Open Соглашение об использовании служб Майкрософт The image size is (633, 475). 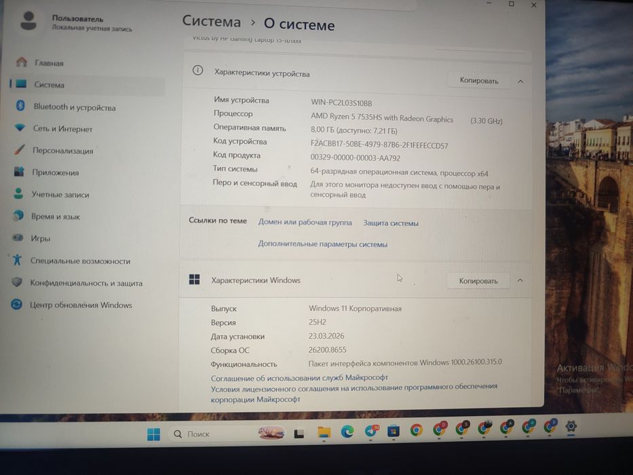pos(300,378)
